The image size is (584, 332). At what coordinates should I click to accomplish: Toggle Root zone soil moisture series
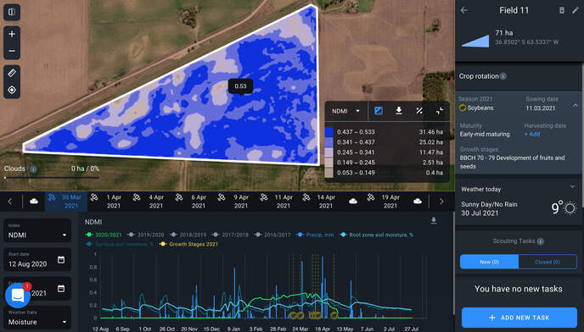coord(377,235)
